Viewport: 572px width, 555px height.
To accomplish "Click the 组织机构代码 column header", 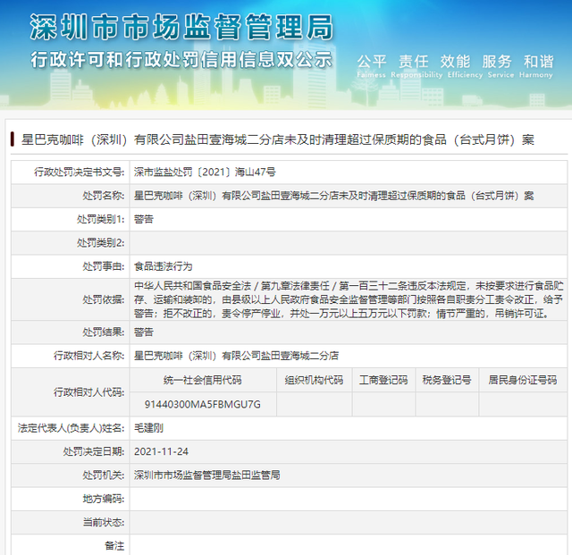I will pyautogui.click(x=314, y=380).
